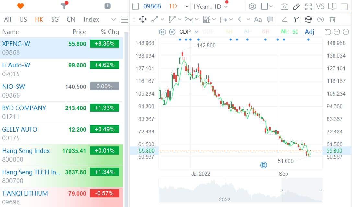
Task: Expand the chart to fullscreen
Action: click(308, 6)
